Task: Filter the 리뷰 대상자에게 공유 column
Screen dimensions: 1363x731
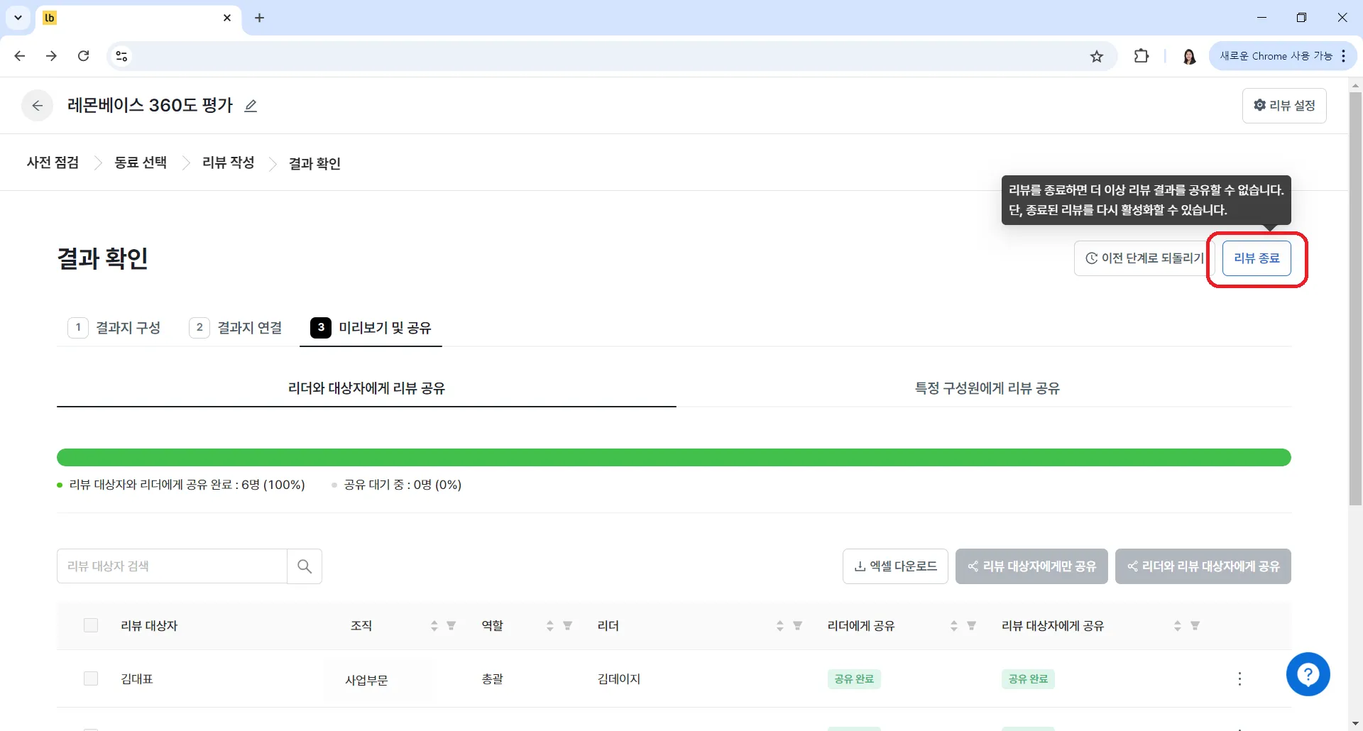Action: pos(1195,626)
